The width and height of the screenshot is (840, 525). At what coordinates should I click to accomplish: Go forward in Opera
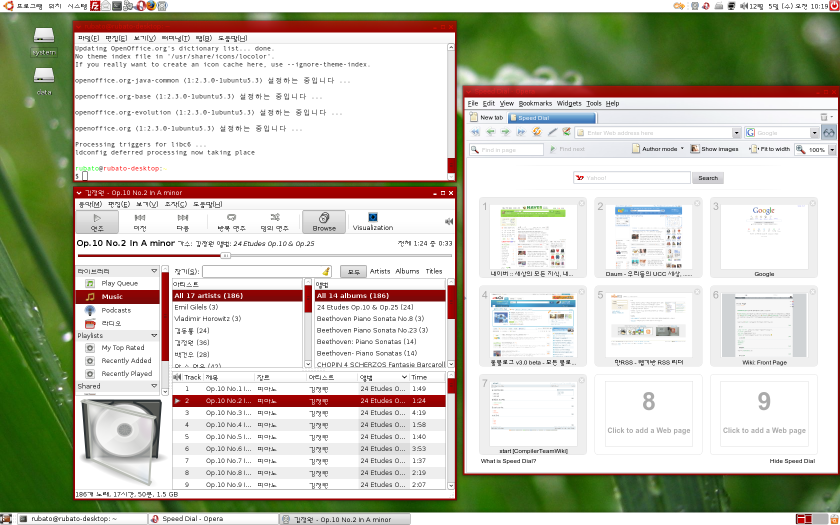pos(506,132)
